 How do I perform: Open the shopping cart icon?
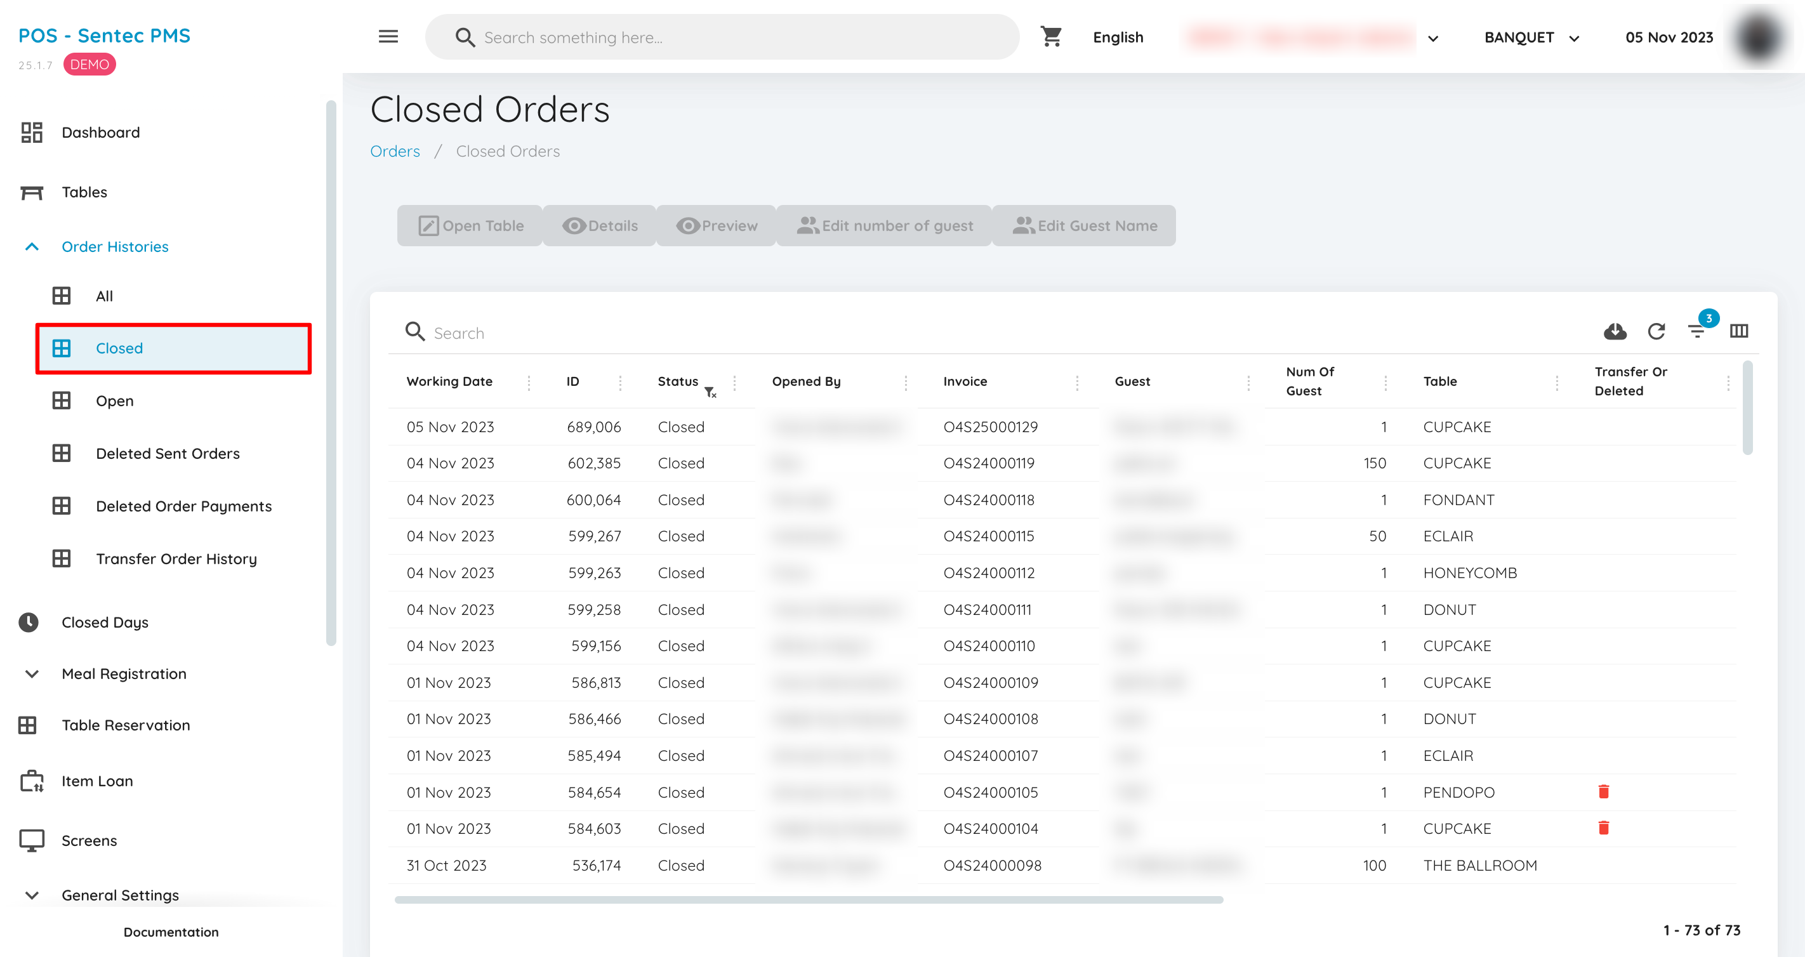(1051, 36)
